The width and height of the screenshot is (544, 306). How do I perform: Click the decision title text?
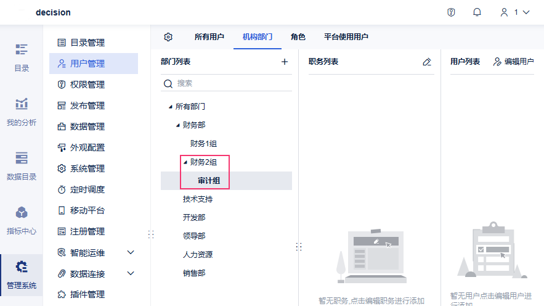(x=53, y=12)
